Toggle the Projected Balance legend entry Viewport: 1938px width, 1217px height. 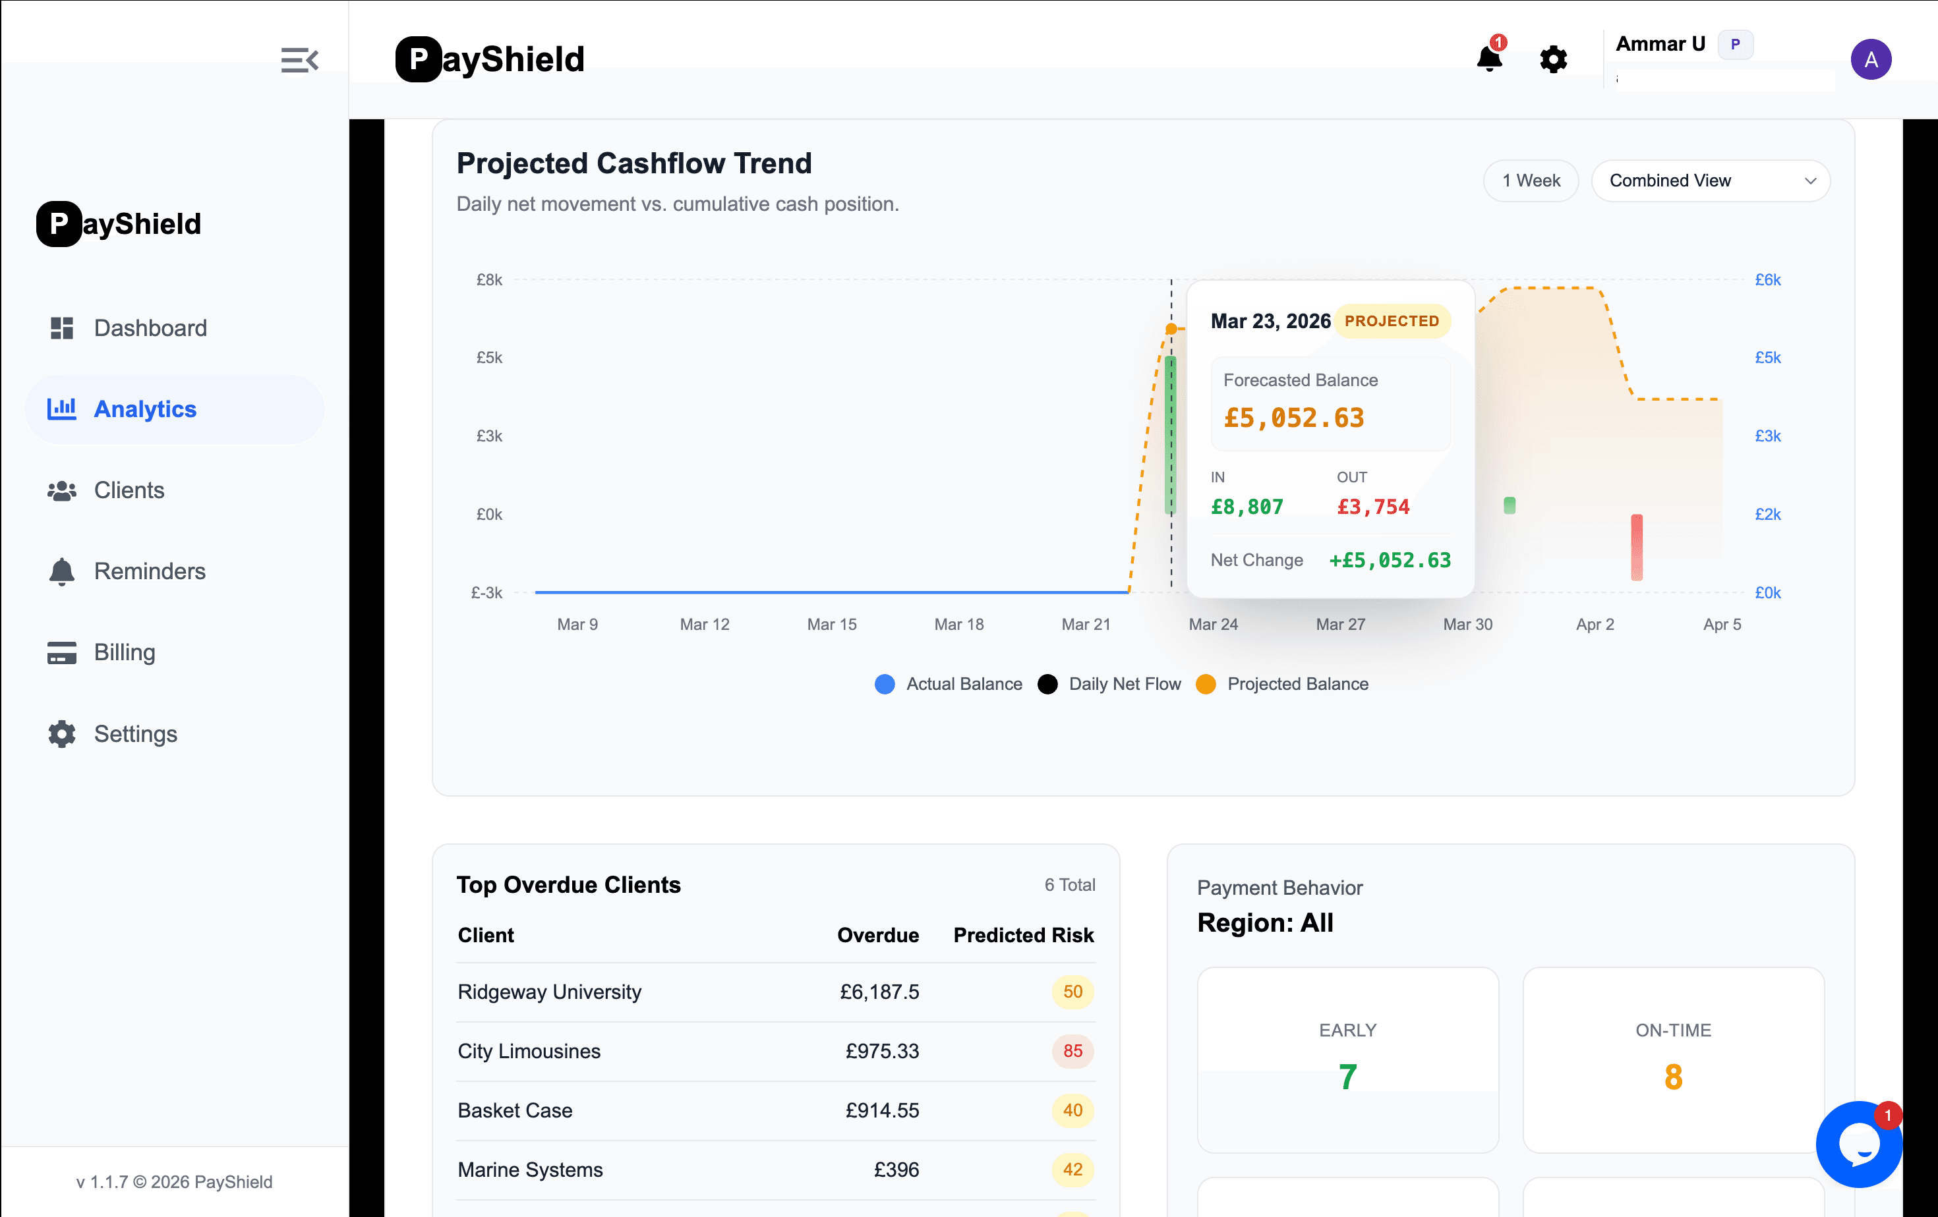1282,684
